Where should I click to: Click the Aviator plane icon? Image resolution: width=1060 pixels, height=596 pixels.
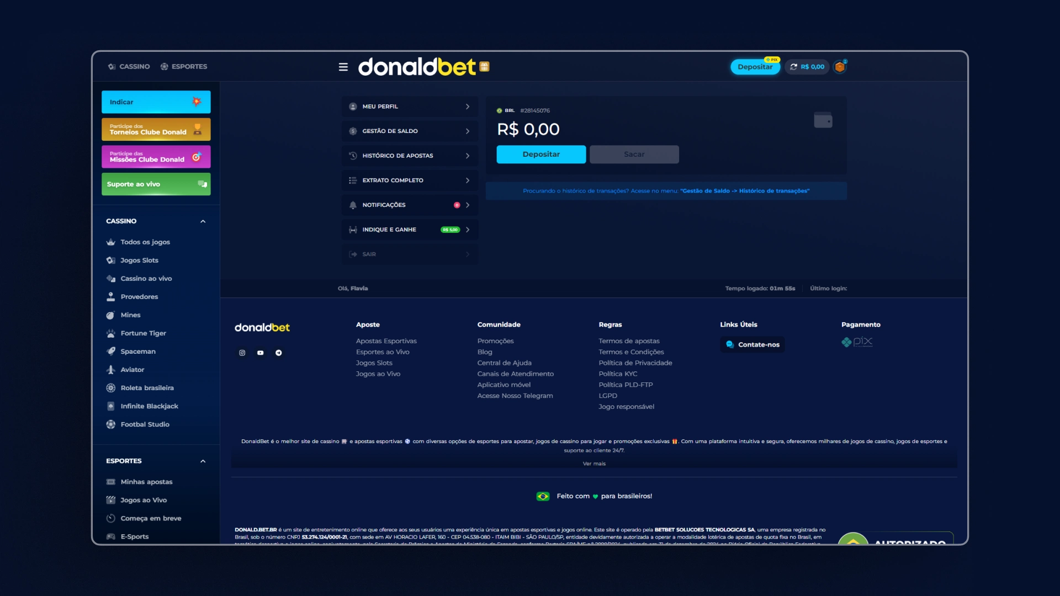point(111,370)
